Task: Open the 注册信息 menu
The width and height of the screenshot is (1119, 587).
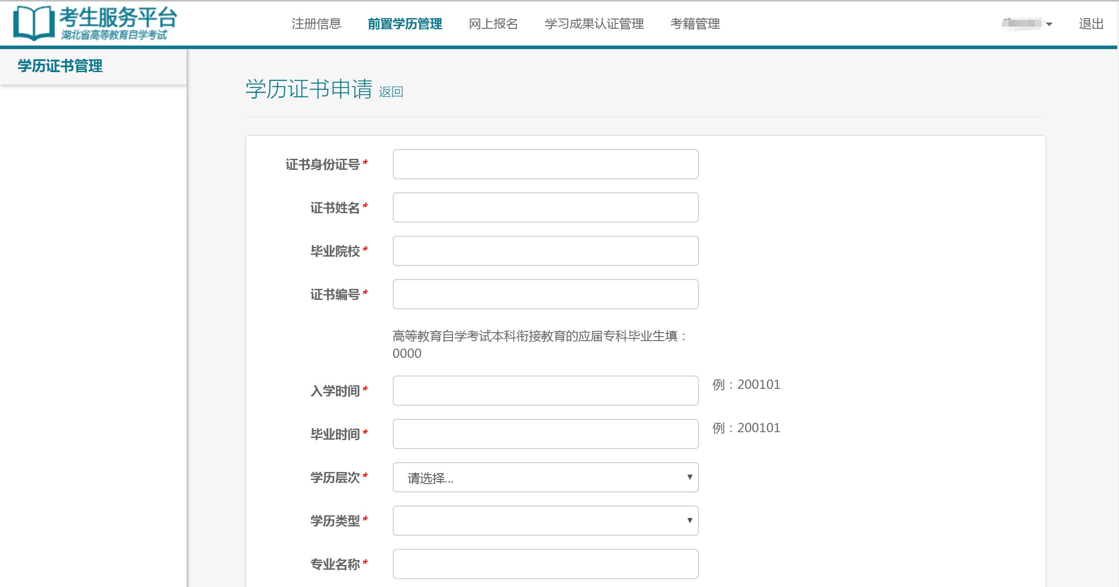Action: click(x=316, y=24)
